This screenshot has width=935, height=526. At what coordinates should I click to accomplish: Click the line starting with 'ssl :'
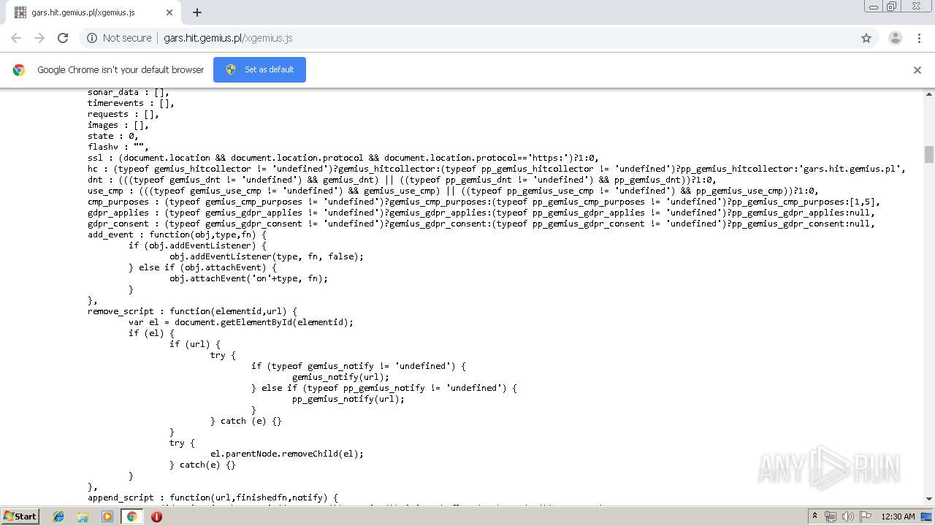tap(343, 158)
